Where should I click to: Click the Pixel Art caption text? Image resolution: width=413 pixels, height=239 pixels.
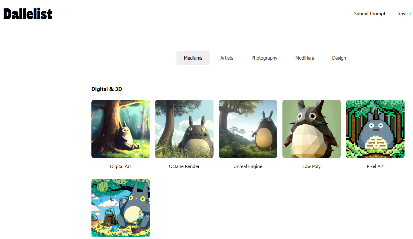coord(375,166)
